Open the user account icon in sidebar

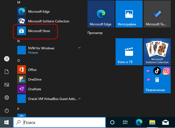coord(7,59)
